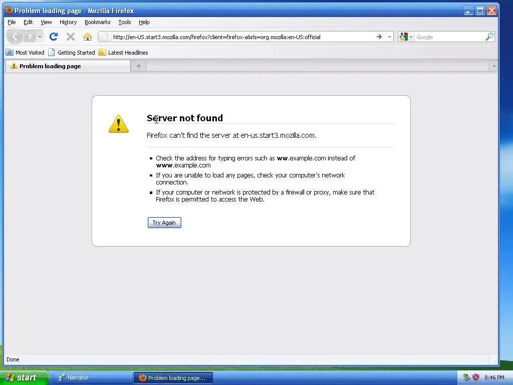513x385 pixels.
Task: Click the red security shield tray icon
Action: click(x=476, y=377)
